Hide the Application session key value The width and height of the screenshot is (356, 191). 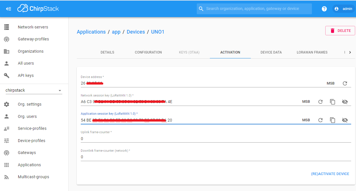(345, 120)
